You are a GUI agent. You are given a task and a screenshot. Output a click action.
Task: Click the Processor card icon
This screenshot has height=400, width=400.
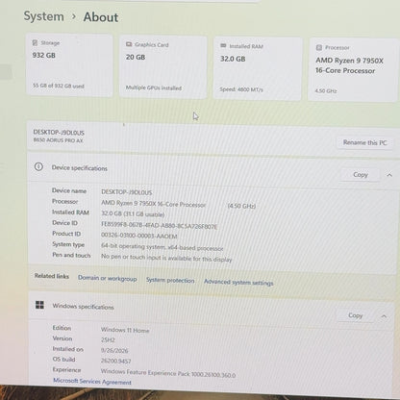(x=319, y=47)
